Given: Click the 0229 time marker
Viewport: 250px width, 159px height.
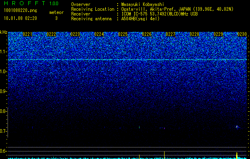Looking at the screenshot, I should coord(218,34).
